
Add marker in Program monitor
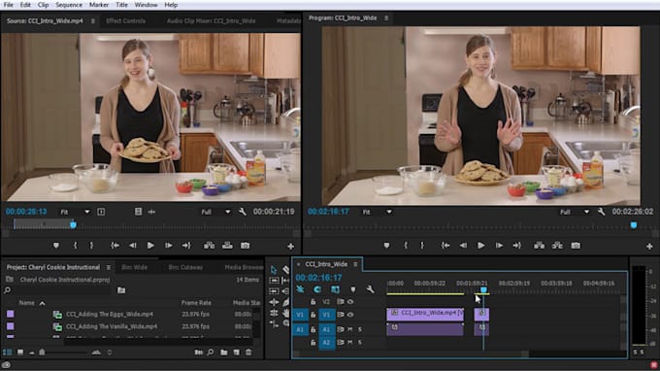click(x=386, y=245)
